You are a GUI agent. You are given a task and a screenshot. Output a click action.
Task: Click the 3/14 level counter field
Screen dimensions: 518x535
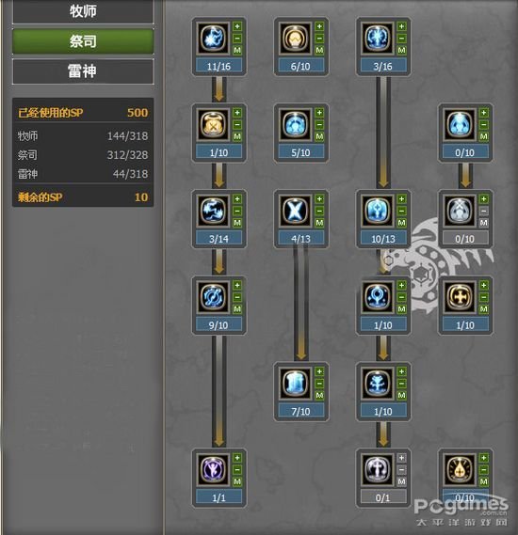219,238
